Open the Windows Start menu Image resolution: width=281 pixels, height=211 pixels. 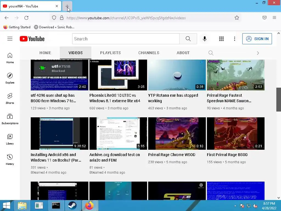tap(7, 206)
